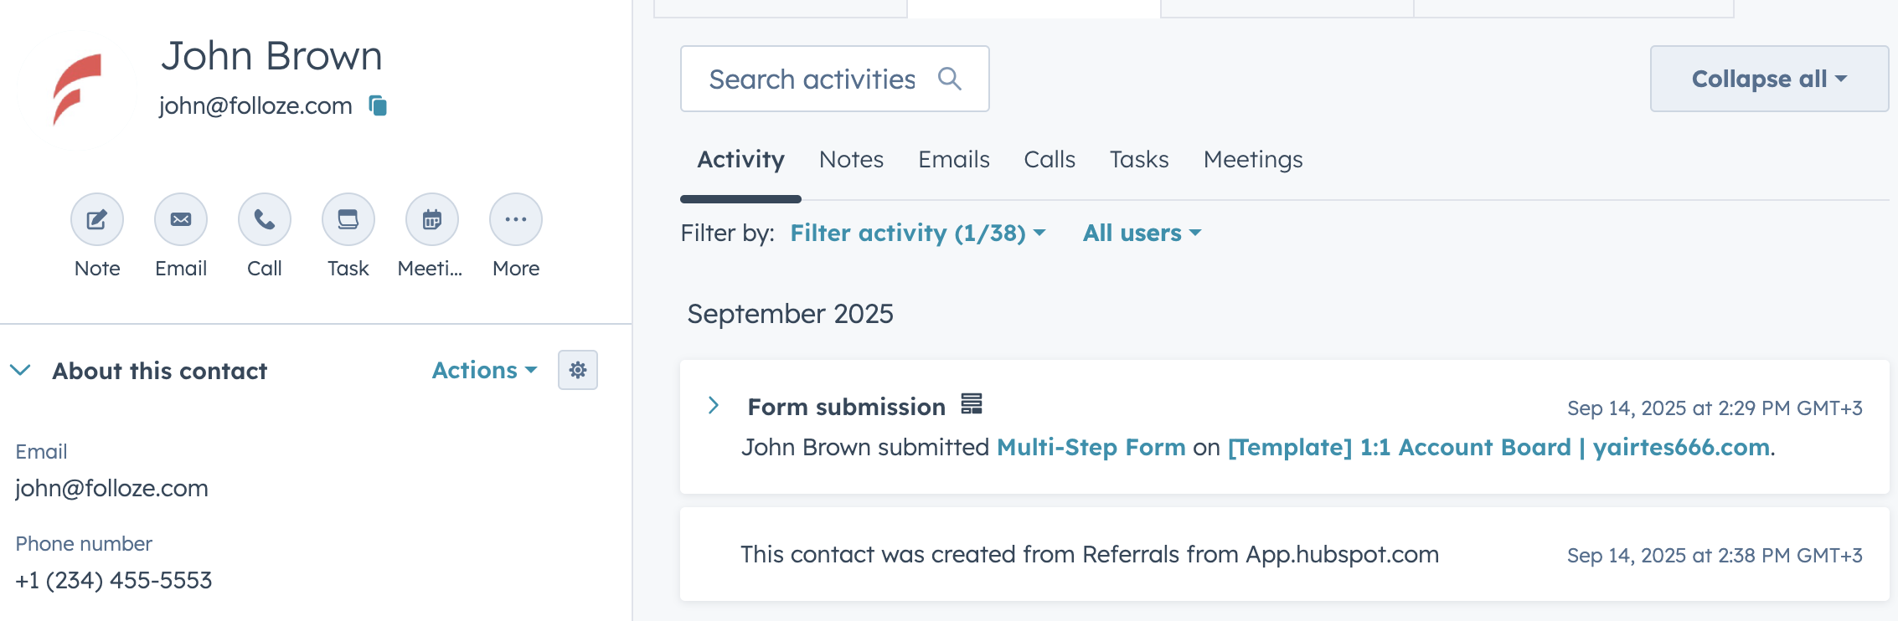Screen dimensions: 1898x621
Task: Create a Task via the task icon
Action: (348, 219)
